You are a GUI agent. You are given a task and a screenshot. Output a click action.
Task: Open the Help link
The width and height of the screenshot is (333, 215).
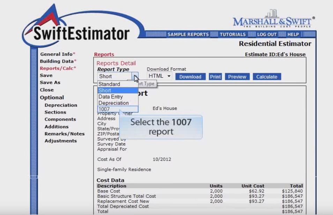pyautogui.click(x=293, y=34)
